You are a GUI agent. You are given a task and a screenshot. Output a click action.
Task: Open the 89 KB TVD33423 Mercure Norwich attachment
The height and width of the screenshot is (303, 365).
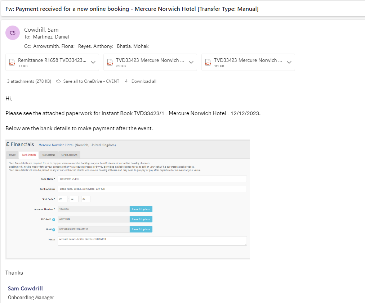pos(150,62)
